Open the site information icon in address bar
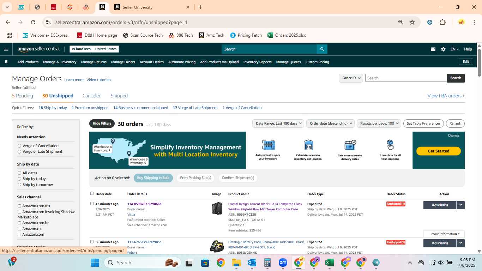This screenshot has height=271, width=482. pos(48,22)
